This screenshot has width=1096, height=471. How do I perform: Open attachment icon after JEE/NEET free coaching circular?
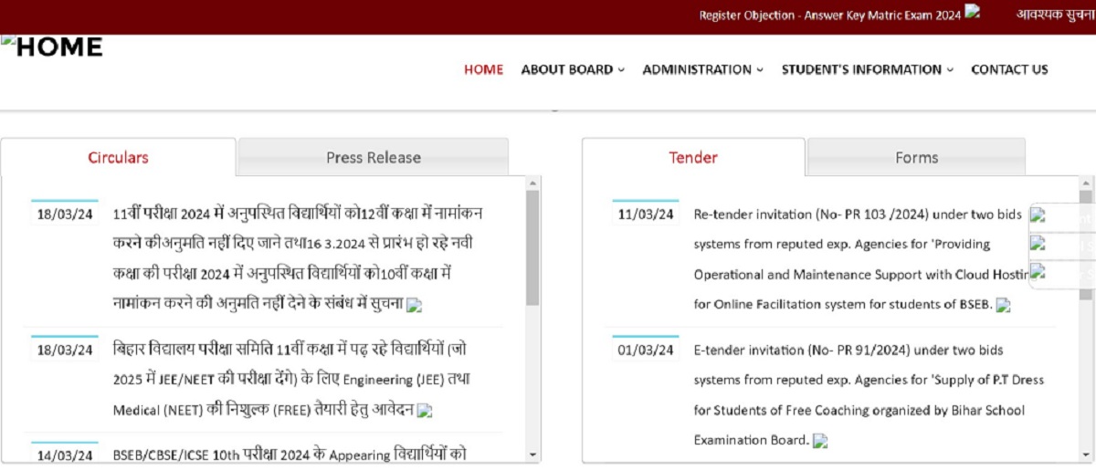[x=425, y=412]
